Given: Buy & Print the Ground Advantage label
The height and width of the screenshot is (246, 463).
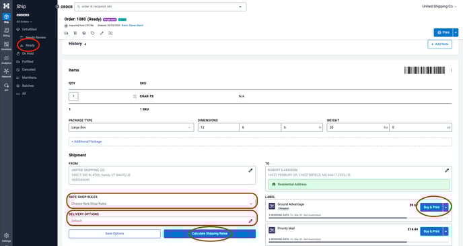Looking at the screenshot, I should pos(431,207).
